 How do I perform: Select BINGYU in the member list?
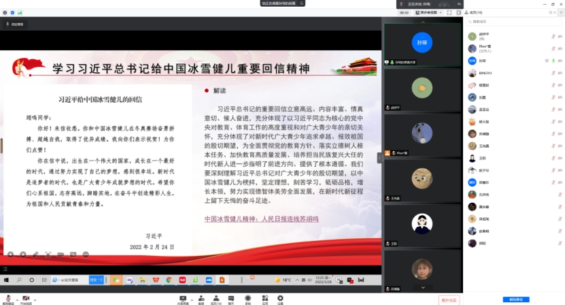[x=485, y=73]
